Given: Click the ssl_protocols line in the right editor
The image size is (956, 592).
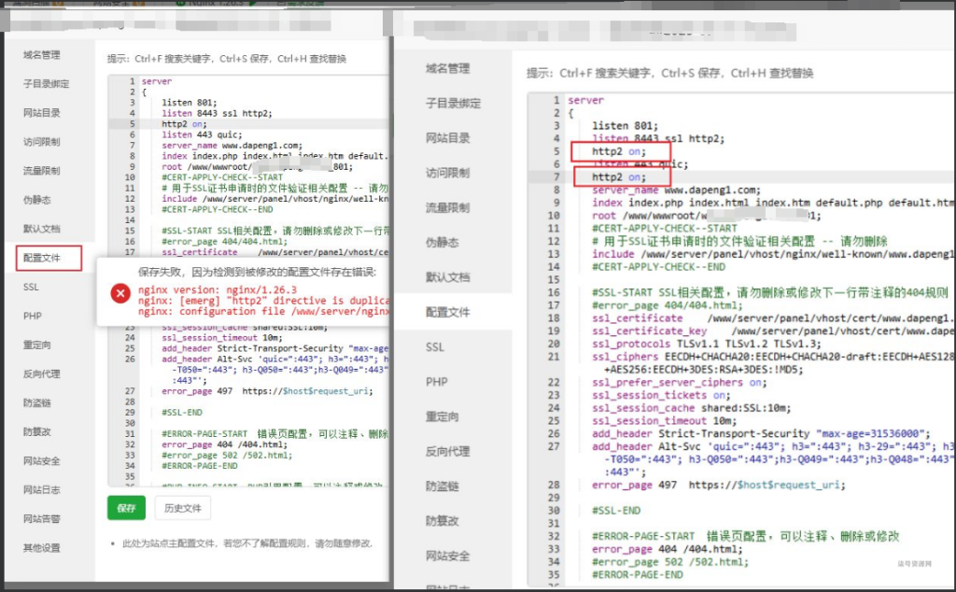Looking at the screenshot, I should coord(707,344).
